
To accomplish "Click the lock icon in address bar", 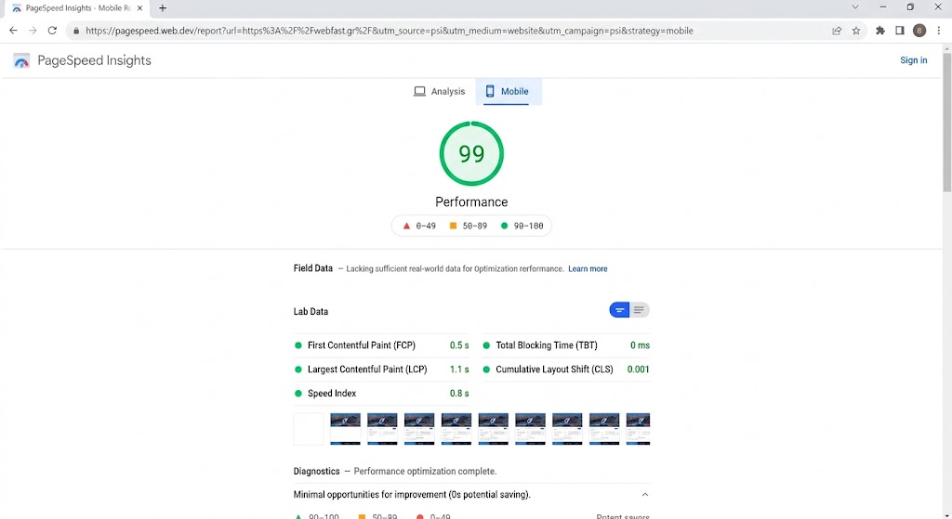I will (x=76, y=31).
